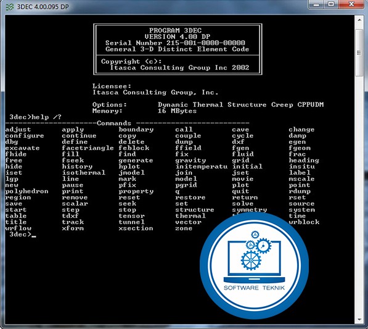The height and width of the screenshot is (329, 368).
Task: Click the 'zone' command
Action: click(x=184, y=228)
